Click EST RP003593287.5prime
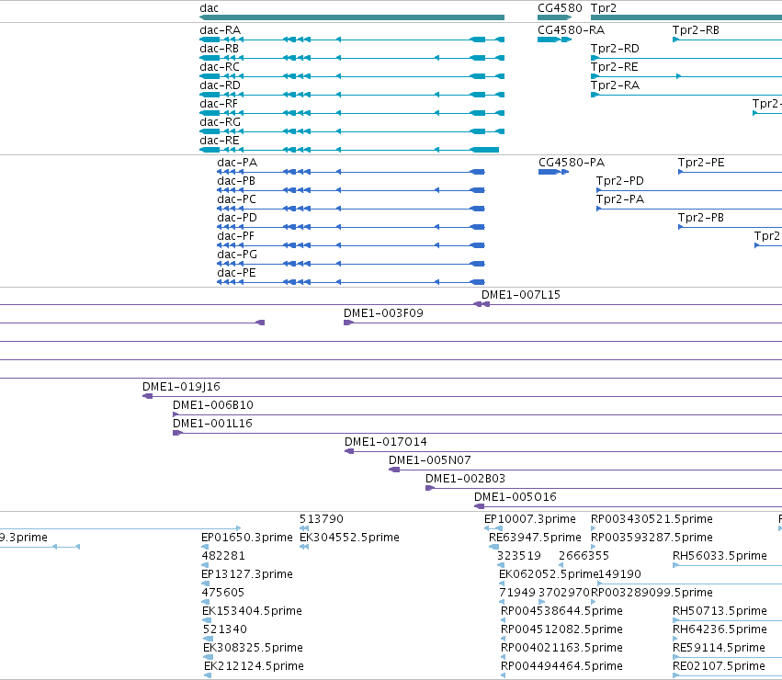This screenshot has width=782, height=680. (x=652, y=538)
